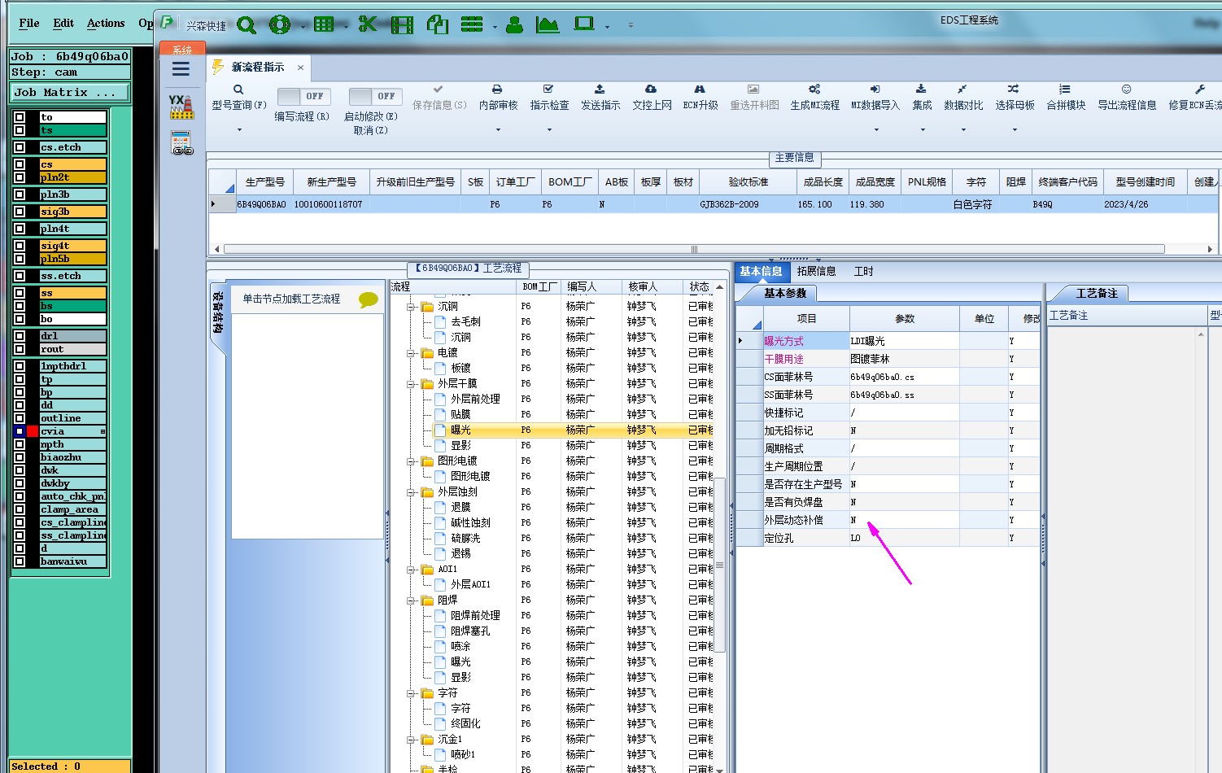Click the 外层动态补偿 parameter value cell

pyautogui.click(x=904, y=520)
